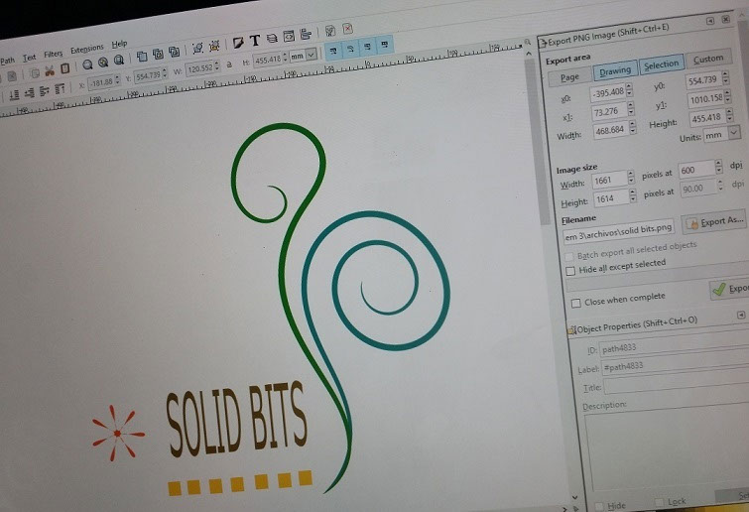
Task: Adjust y1 1010.158 stepper
Action: pyautogui.click(x=727, y=97)
